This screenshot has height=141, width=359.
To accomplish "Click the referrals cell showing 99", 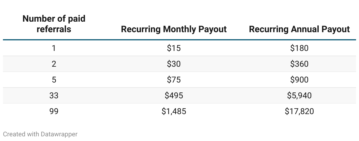I will (54, 111).
